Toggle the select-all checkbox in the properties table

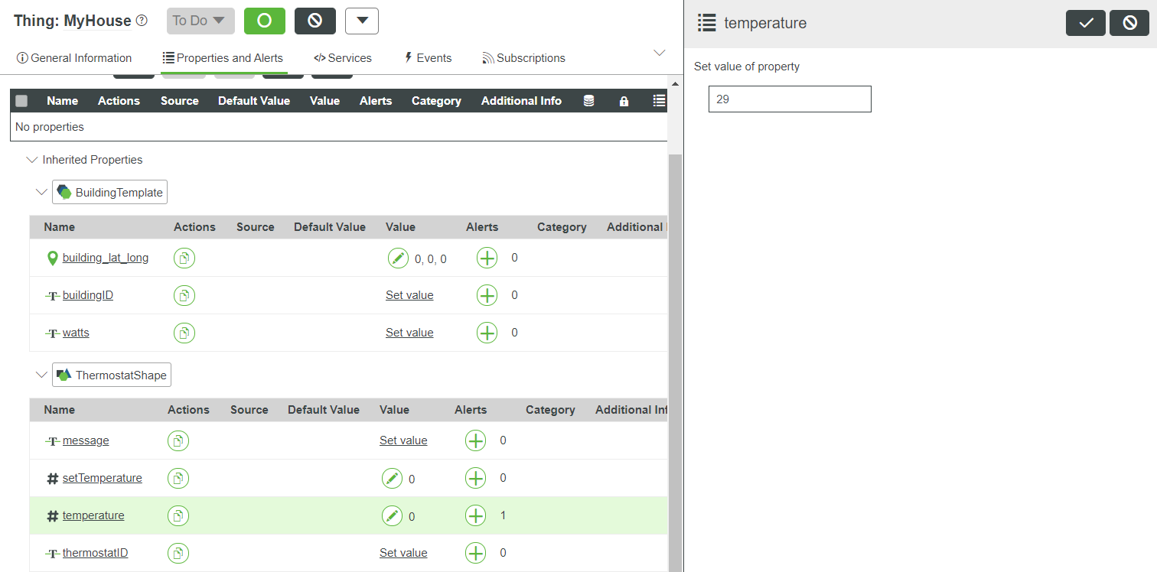coord(21,100)
